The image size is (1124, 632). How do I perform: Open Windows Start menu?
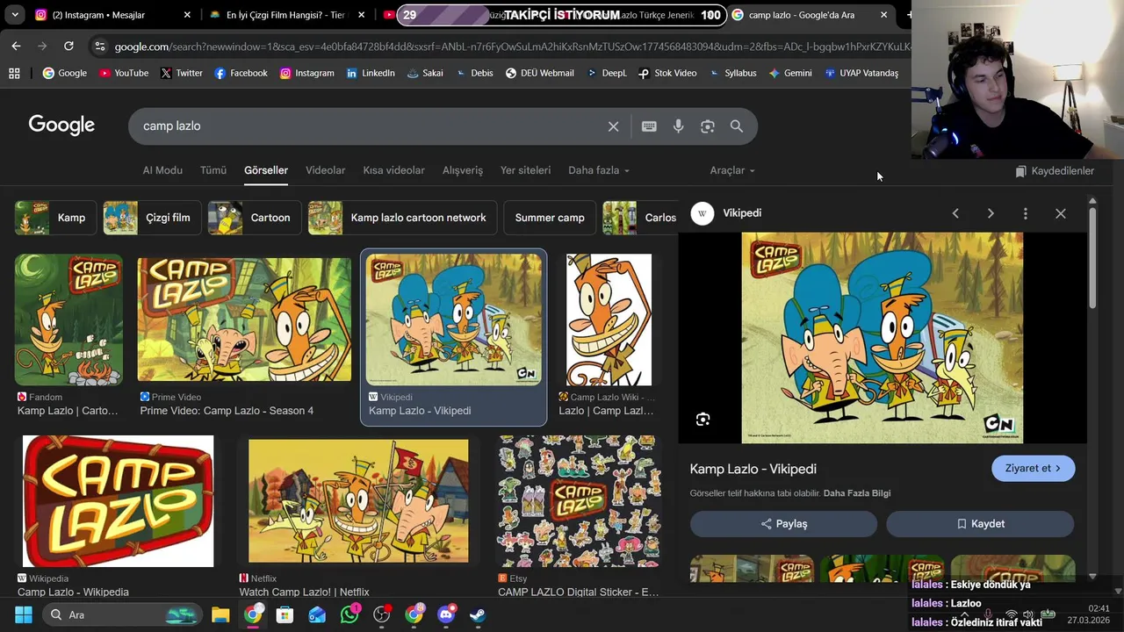click(23, 614)
